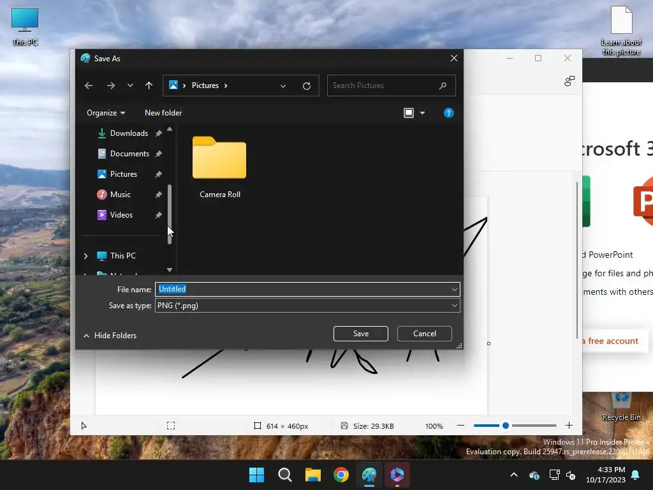Viewport: 653px width, 490px height.
Task: Select the Camera Roll folder
Action: point(219,167)
